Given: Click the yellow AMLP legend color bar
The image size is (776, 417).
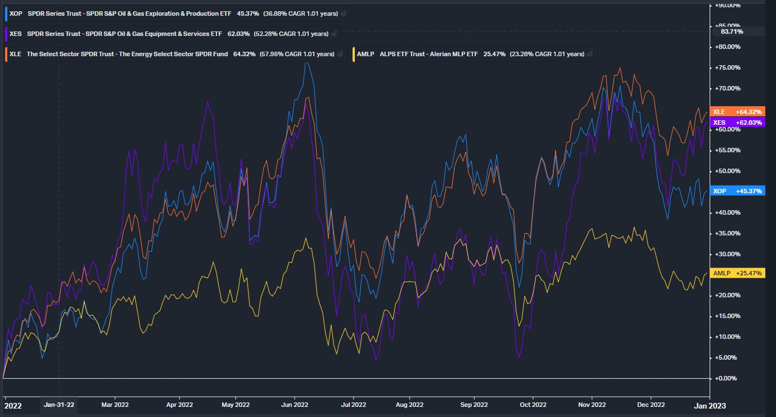Looking at the screenshot, I should tap(353, 54).
